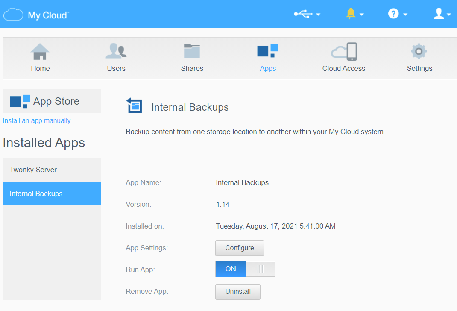Screen dimensions: 457x311
Task: Open the notification bell alerts
Action: click(x=351, y=14)
